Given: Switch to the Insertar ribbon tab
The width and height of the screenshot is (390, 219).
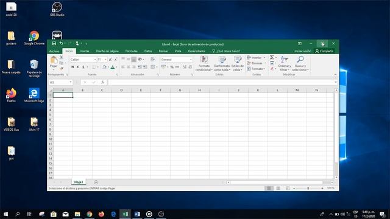Looking at the screenshot, I should tap(84, 51).
